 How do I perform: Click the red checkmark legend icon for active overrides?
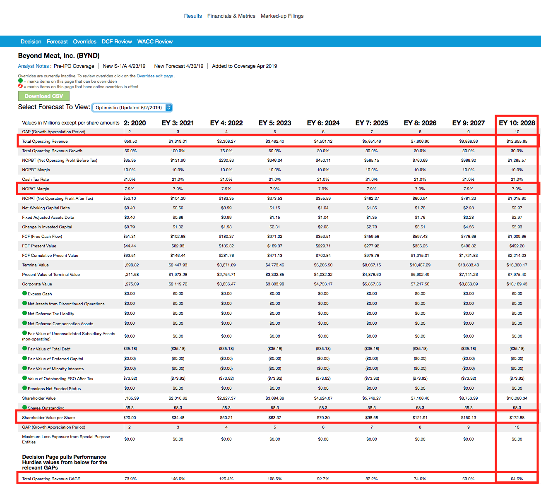tap(21, 86)
